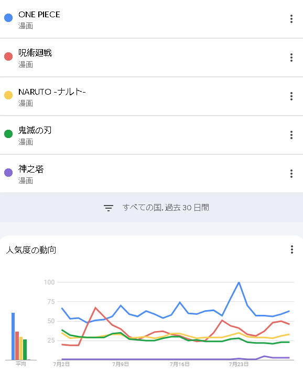The height and width of the screenshot is (375, 303).
Task: Open the three-dot menu for 鬼滅の刃
Action: (x=291, y=135)
